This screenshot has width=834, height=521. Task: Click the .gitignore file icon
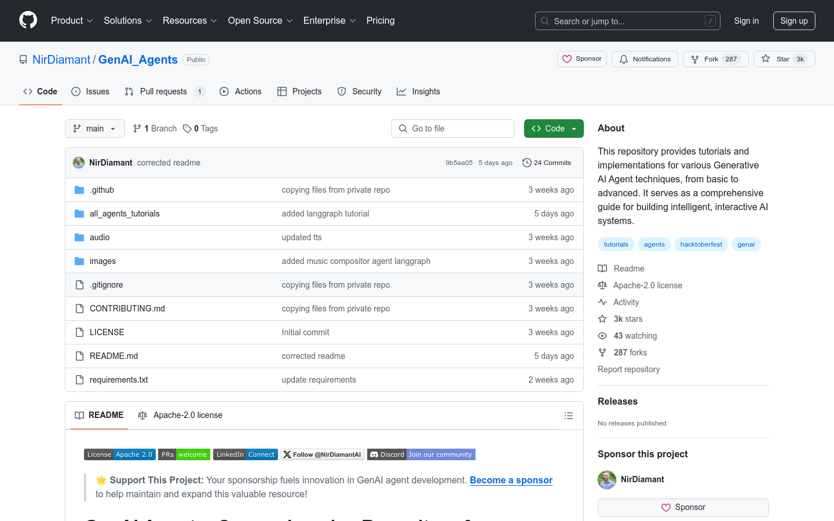pos(79,285)
